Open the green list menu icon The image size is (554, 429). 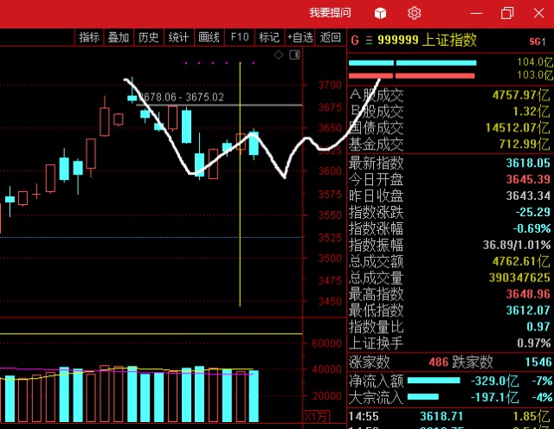tap(369, 41)
